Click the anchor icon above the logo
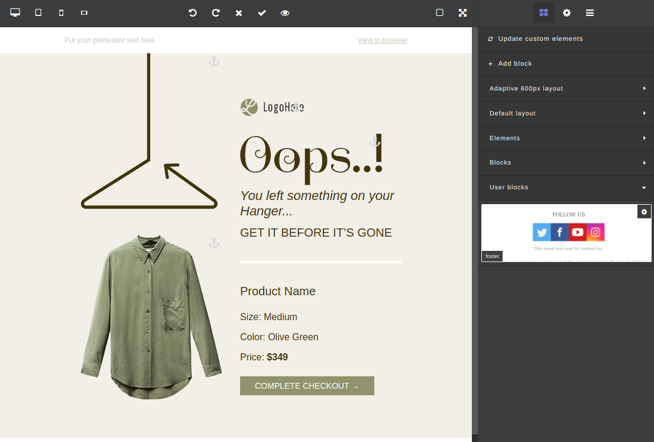 click(296, 107)
